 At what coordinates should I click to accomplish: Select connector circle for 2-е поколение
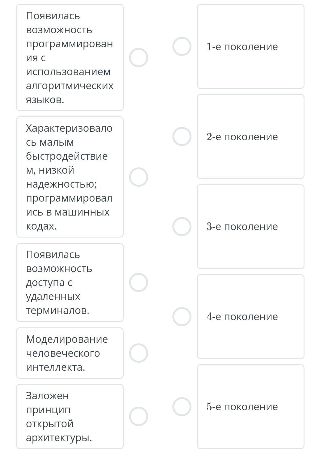[x=182, y=137]
